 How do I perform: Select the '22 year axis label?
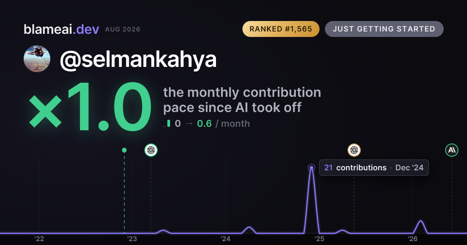pos(39,239)
